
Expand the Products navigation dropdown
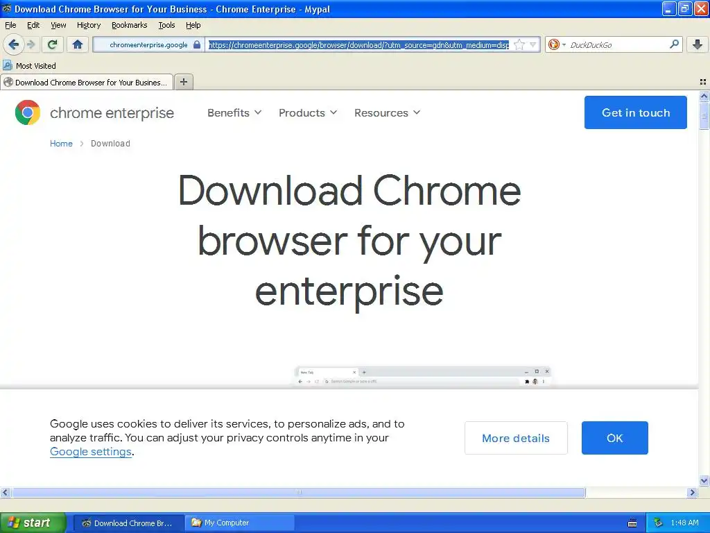click(x=308, y=113)
